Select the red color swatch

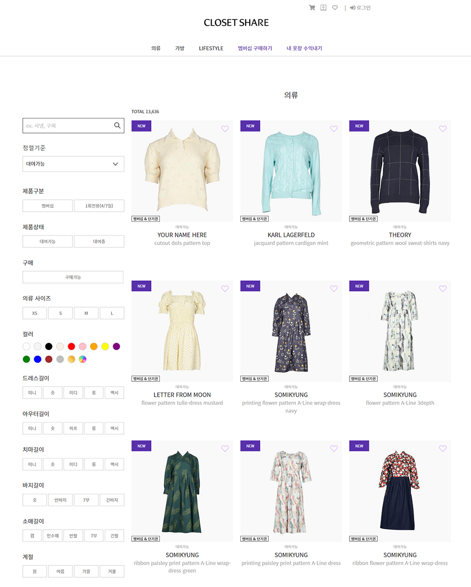click(x=71, y=347)
